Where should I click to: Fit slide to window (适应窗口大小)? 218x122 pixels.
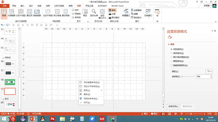[x=102, y=14]
